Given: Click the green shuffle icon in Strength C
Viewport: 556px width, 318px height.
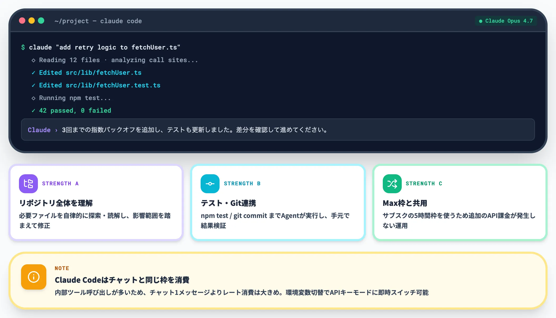Looking at the screenshot, I should 392,184.
